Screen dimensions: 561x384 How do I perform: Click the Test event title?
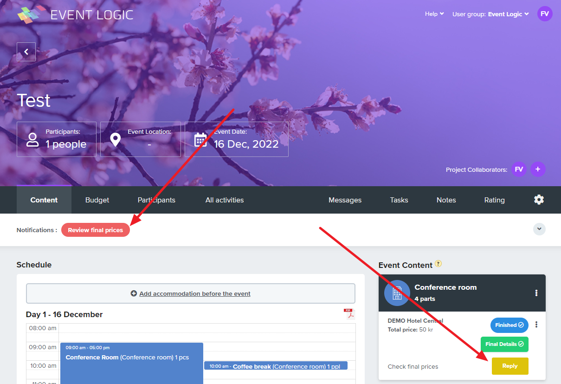(33, 101)
